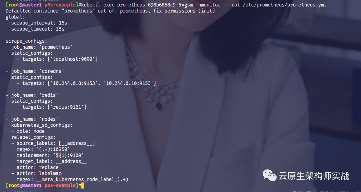Click the replacement '${1}:9100' line
361x192 pixels.
[50, 155]
